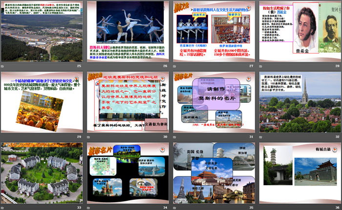Click the slide number 31 label
342x210 pixels.
pos(251,137)
